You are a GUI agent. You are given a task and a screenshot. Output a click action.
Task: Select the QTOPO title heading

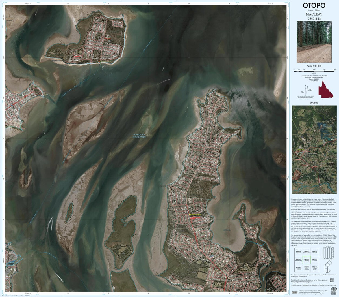314,5
